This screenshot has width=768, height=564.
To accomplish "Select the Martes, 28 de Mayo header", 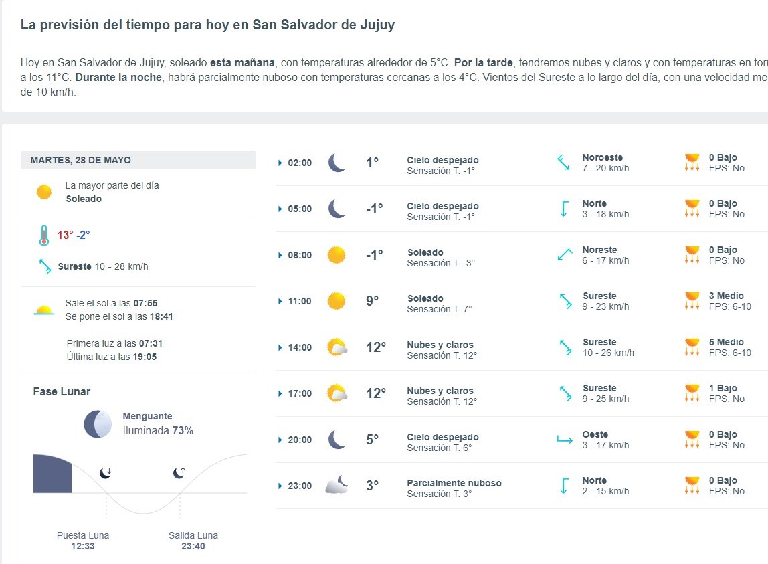I will coord(81,160).
